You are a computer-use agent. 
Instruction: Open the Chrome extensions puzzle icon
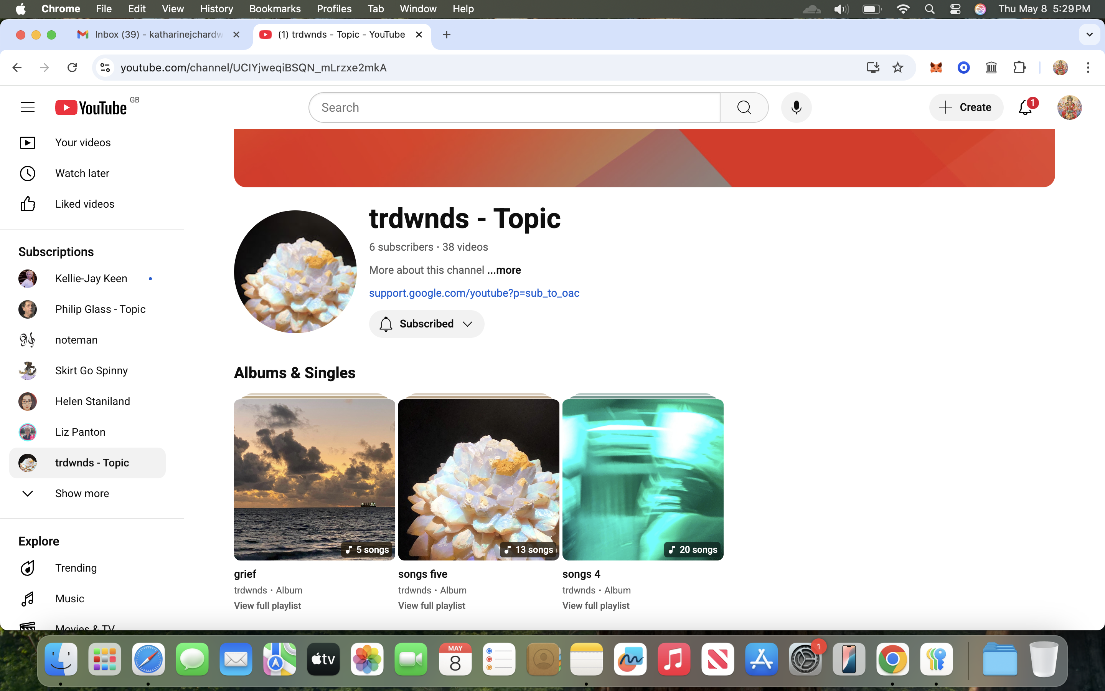[x=1019, y=68]
